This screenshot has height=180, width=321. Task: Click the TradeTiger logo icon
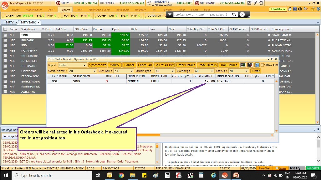click(4, 5)
